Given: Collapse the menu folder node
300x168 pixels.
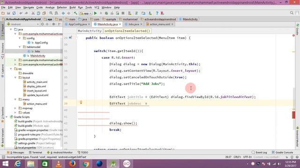Looking at the screenshot, I should tap(15, 99).
